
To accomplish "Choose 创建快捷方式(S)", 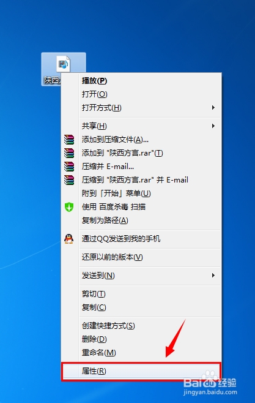I will click(108, 326).
